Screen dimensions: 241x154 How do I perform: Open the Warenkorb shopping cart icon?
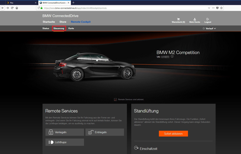178,19
